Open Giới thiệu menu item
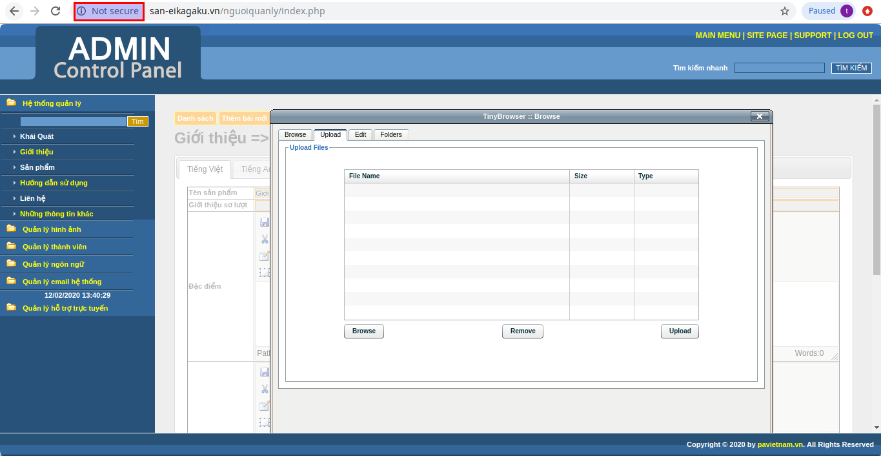Image resolution: width=881 pixels, height=456 pixels. click(x=37, y=152)
